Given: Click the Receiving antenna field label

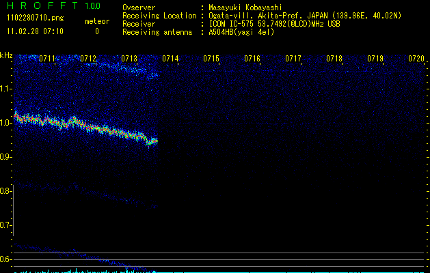Looking at the screenshot, I should pos(157,32).
